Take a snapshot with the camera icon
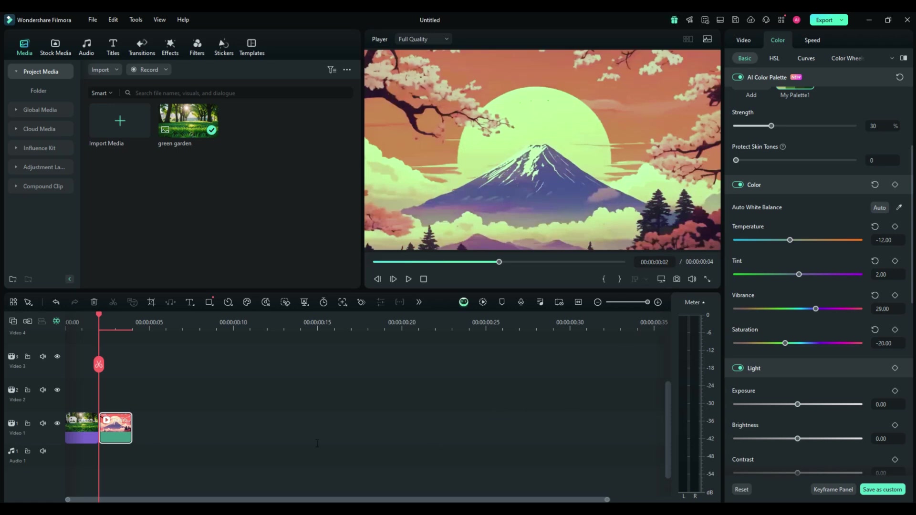This screenshot has width=916, height=515. (x=677, y=279)
